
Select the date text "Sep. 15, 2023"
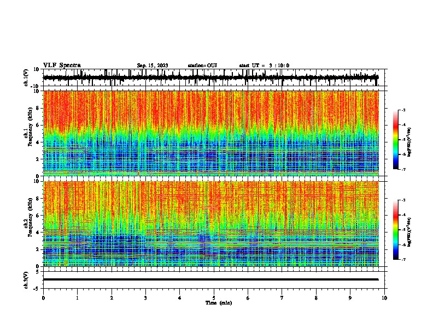(x=153, y=65)
